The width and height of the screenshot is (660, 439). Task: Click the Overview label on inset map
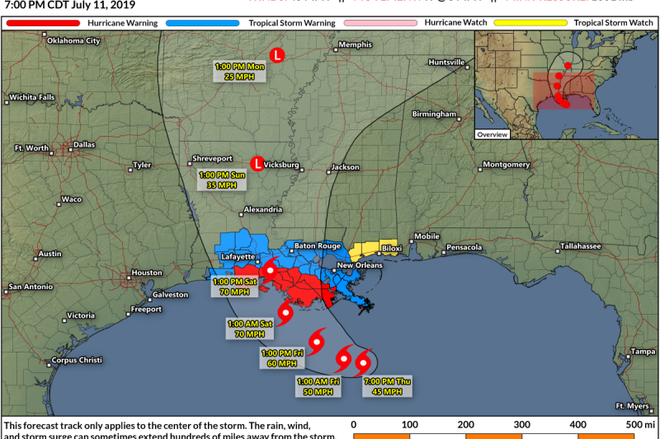492,134
